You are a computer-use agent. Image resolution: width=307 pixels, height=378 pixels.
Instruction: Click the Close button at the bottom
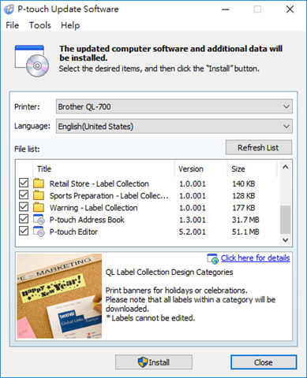[x=264, y=362]
